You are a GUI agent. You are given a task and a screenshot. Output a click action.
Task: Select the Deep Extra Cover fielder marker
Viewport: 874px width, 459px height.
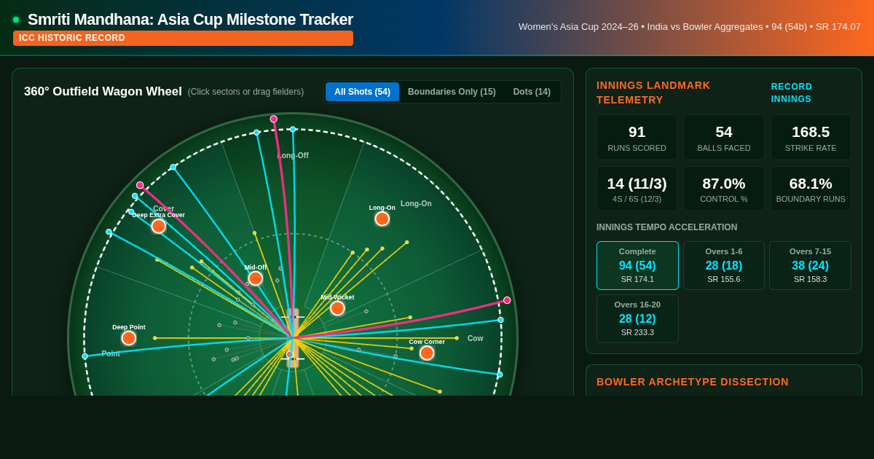point(159,226)
